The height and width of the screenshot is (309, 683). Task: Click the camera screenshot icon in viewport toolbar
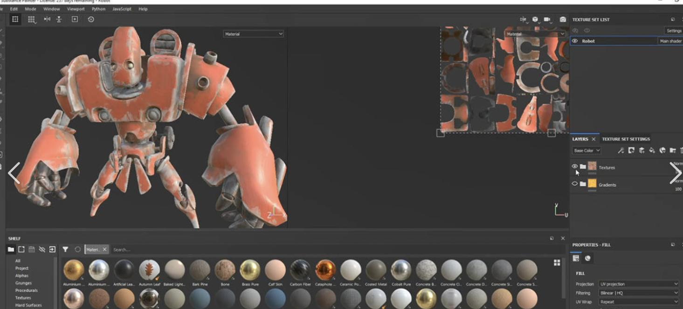tap(563, 20)
